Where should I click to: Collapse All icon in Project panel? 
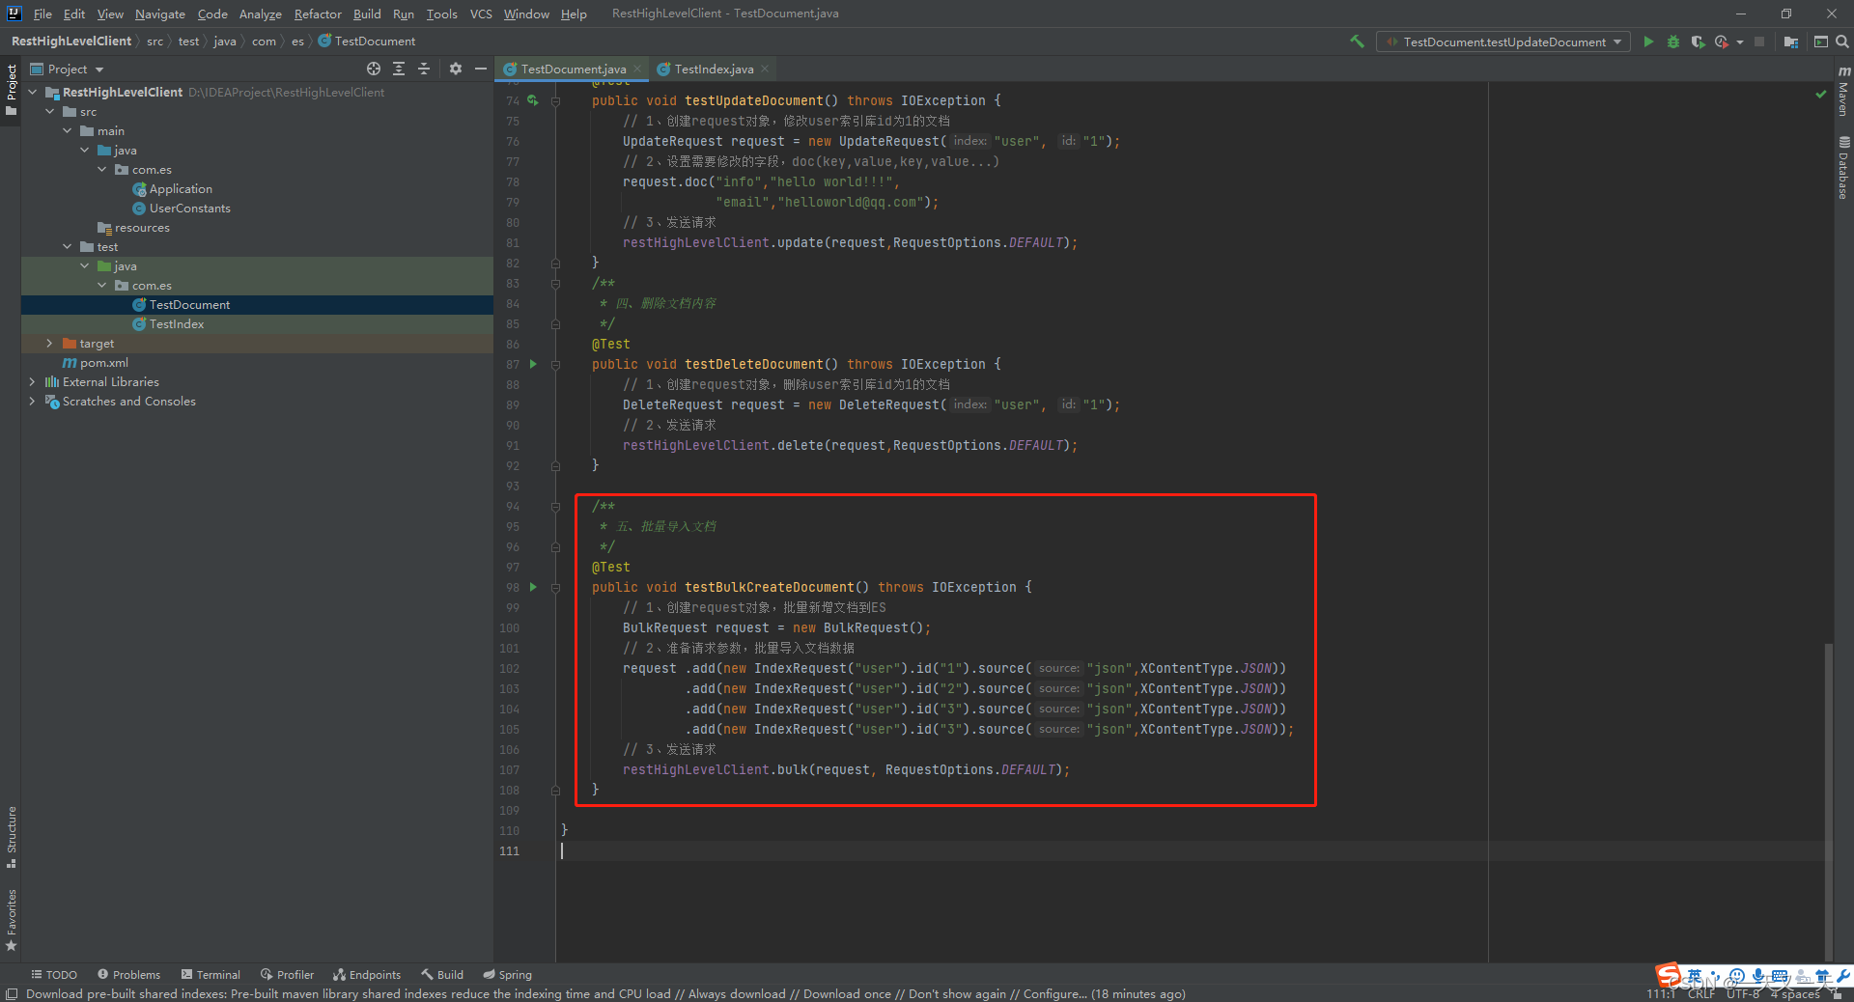(x=424, y=69)
